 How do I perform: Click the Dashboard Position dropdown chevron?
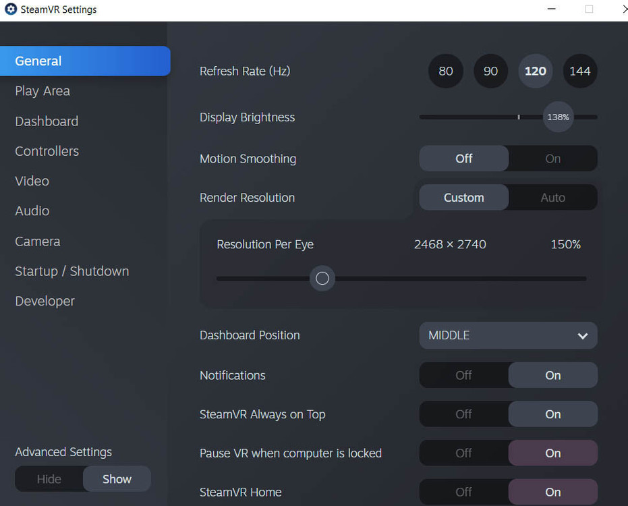coord(583,335)
